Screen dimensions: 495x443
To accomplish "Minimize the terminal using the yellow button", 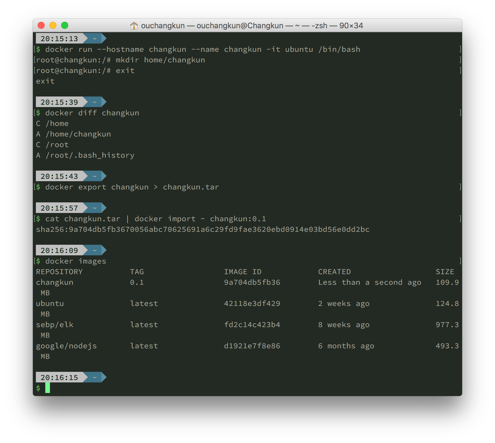I will point(53,26).
